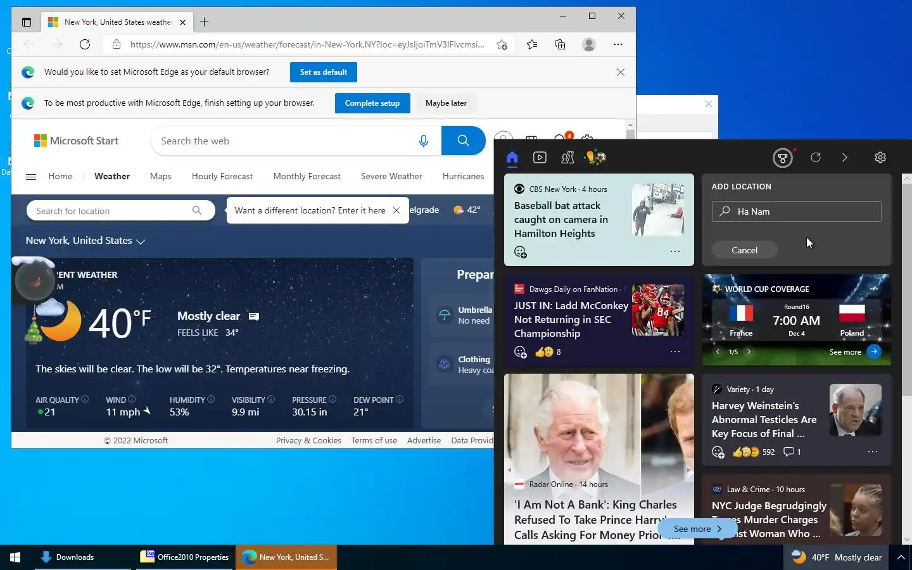Open widgets settings gear
The image size is (912, 570).
point(880,158)
